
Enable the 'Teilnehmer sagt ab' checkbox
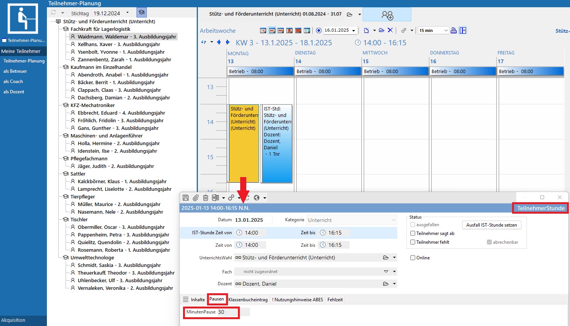[413, 233]
